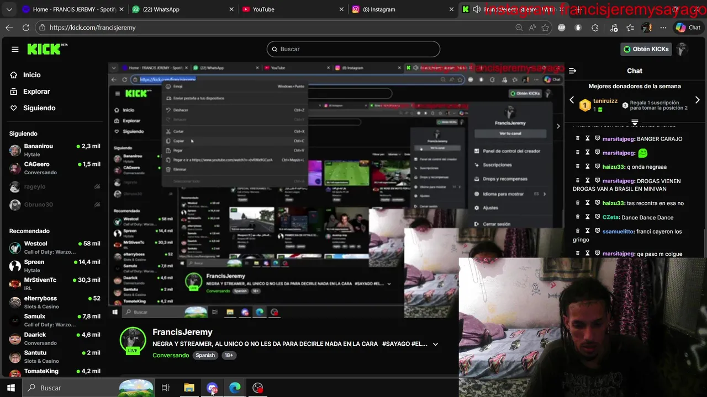Add this page to favorites with star
Screen dimensions: 707x397
[545, 28]
